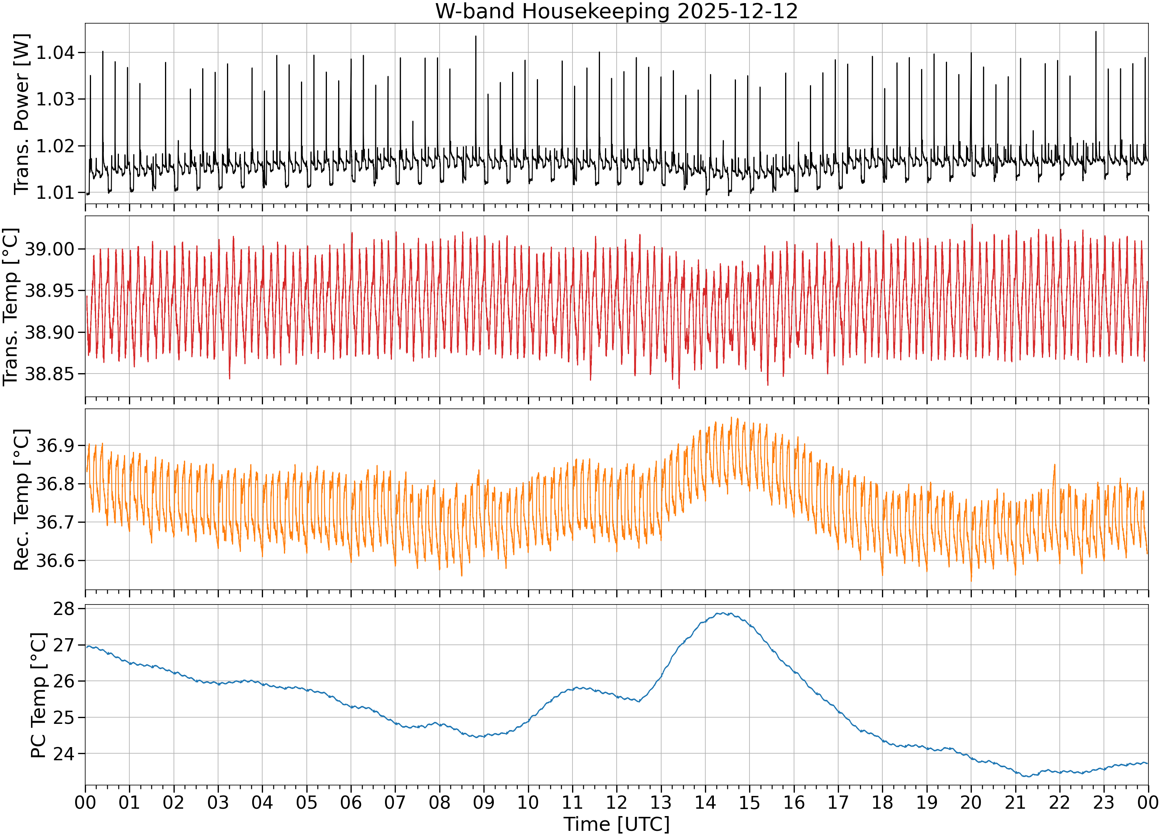Screen dimensions: 1162x837
Task: Click the 28 tick on PC temperature axis
Action: click(64, 609)
